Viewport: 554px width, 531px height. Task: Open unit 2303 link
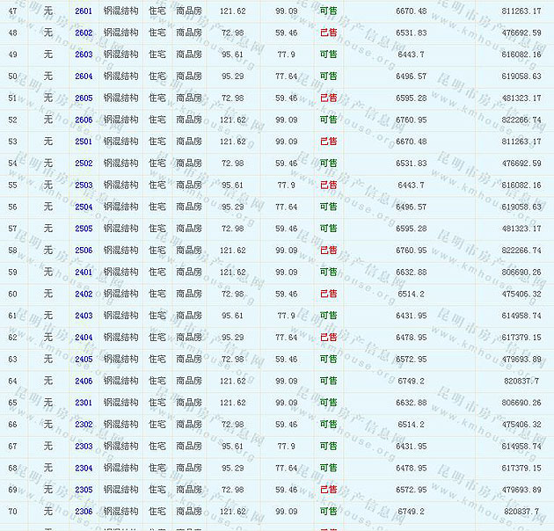coord(84,447)
